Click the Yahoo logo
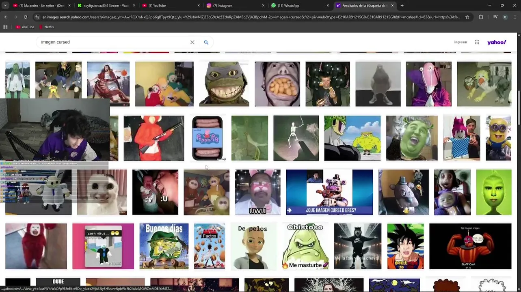 click(x=497, y=42)
